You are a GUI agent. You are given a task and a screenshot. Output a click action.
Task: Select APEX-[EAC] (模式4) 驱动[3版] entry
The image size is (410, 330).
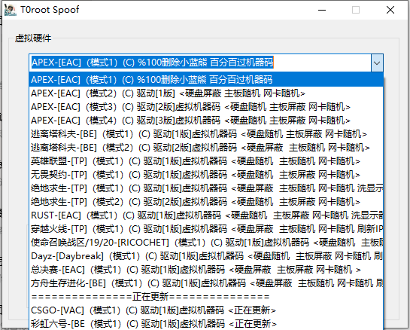pyautogui.click(x=206, y=121)
